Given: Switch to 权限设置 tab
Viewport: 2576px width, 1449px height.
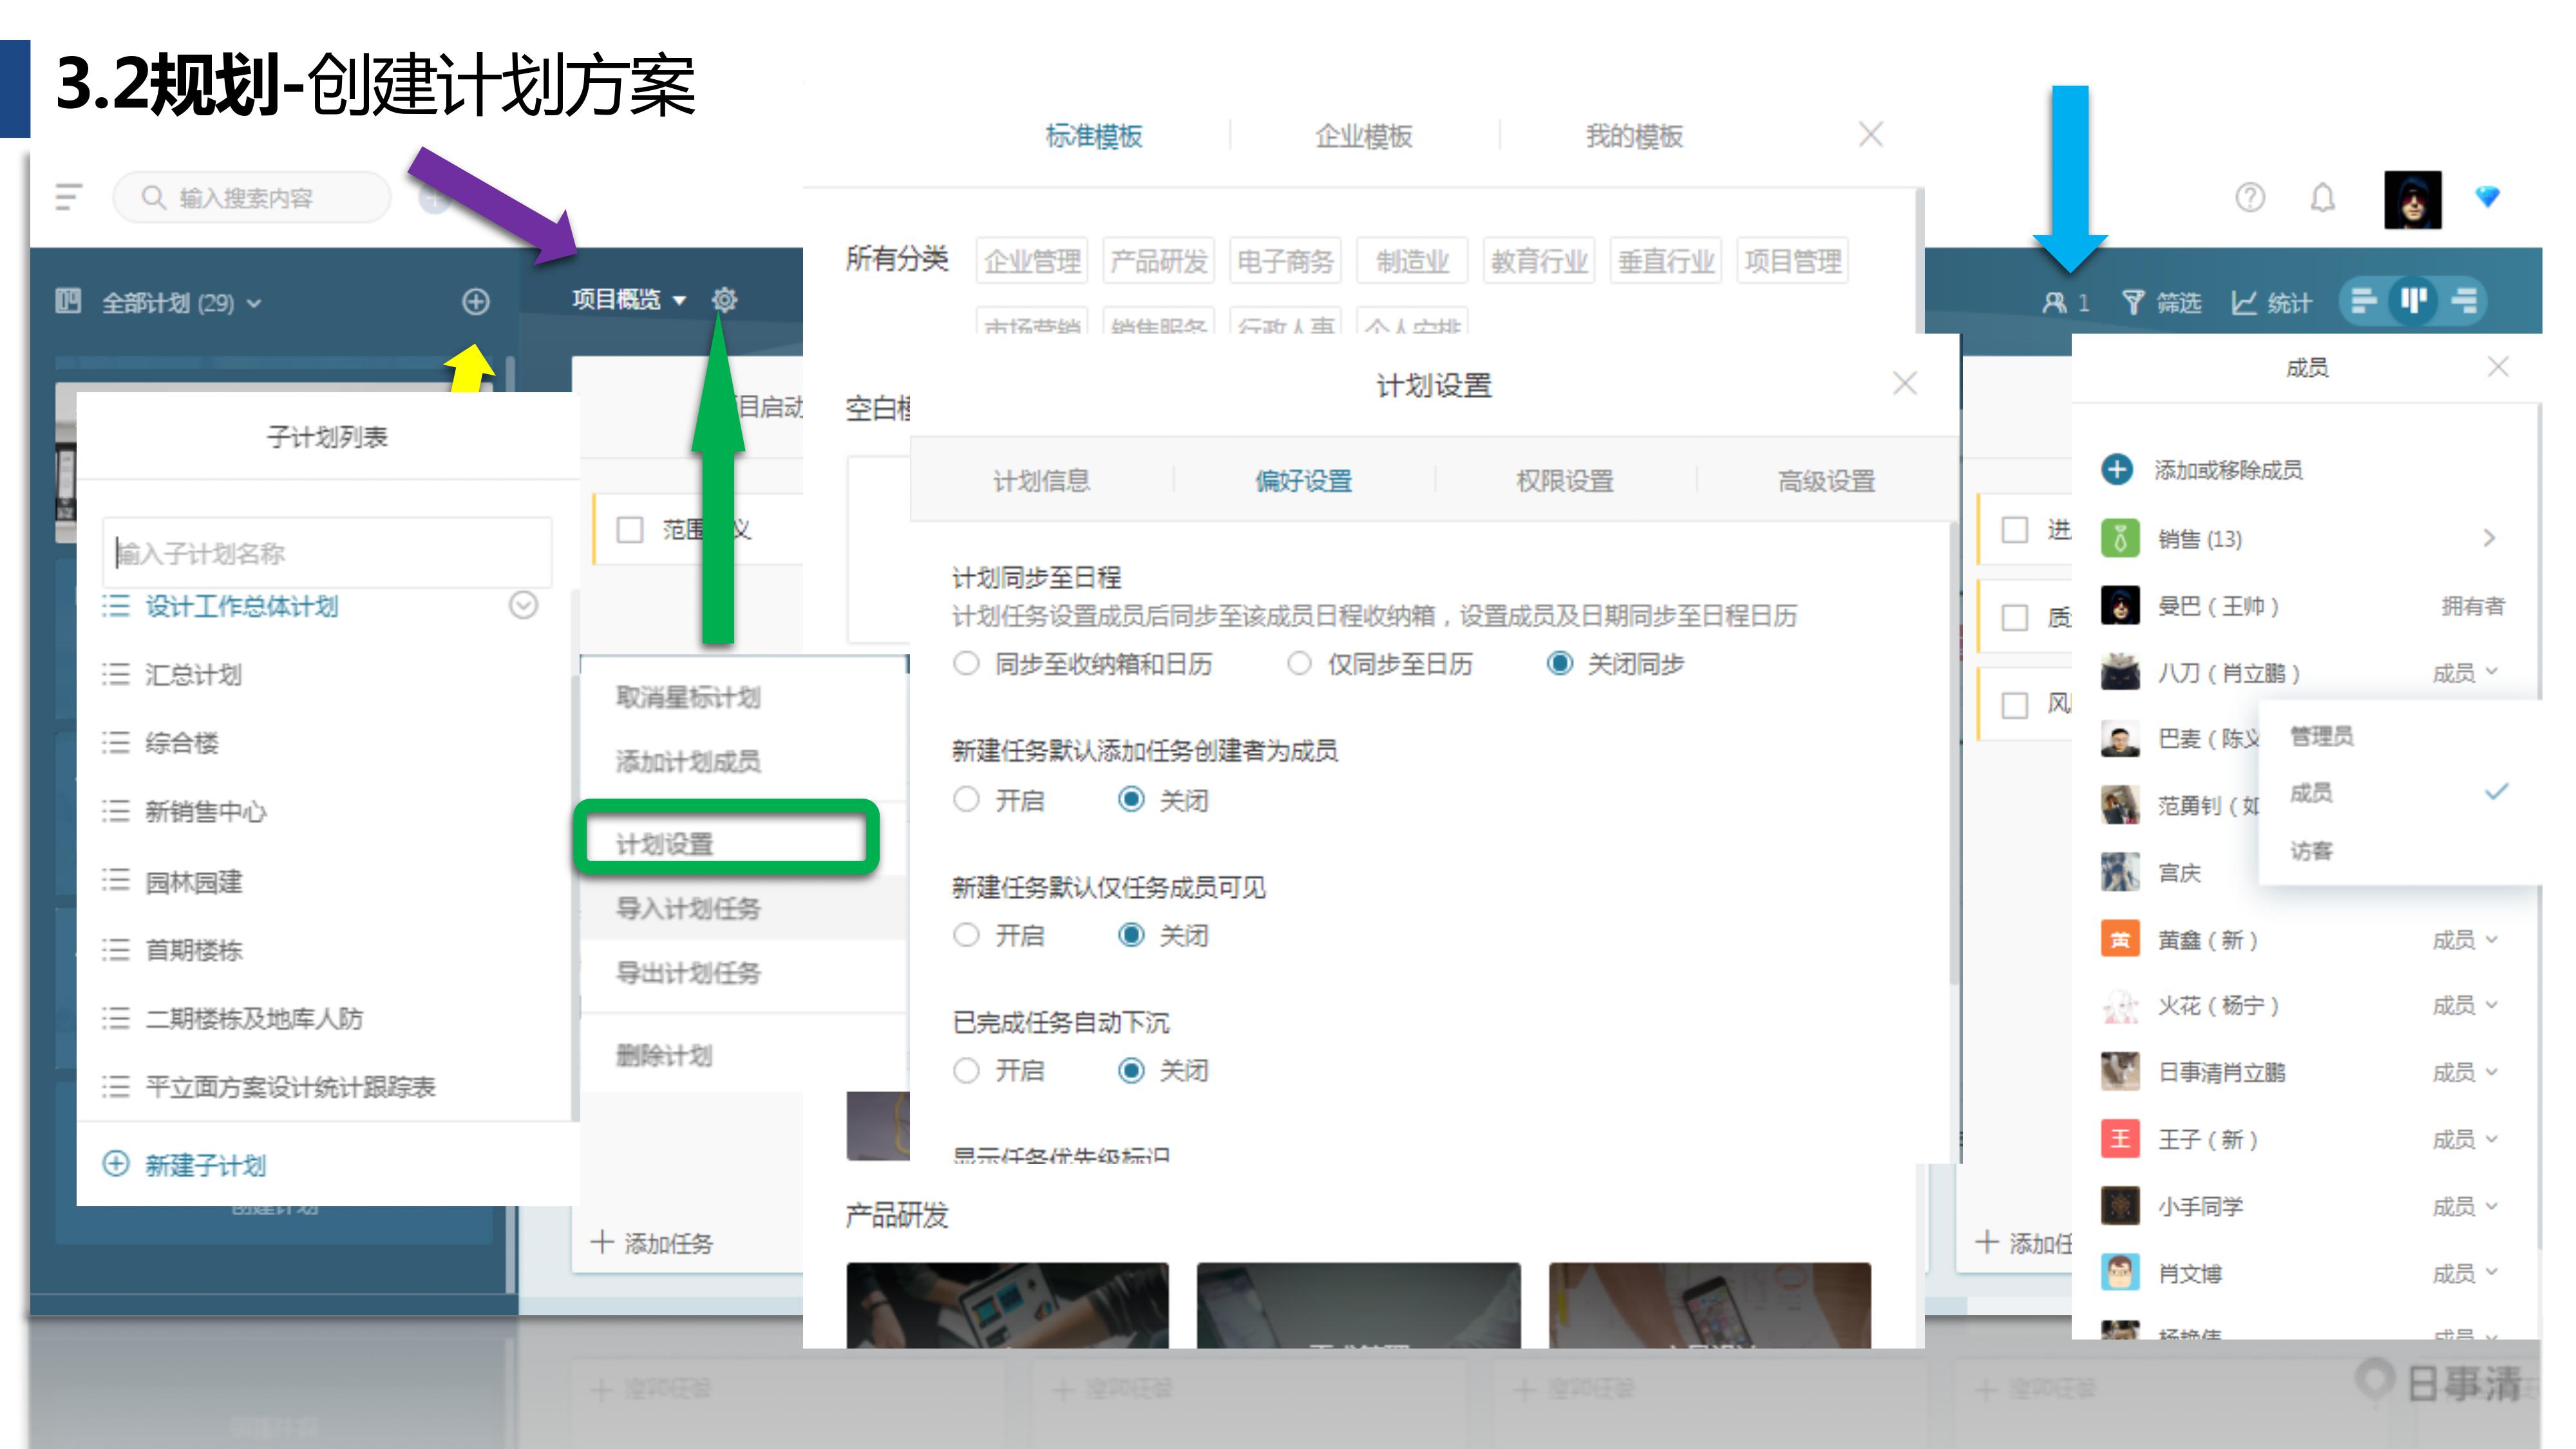Looking at the screenshot, I should click(1565, 480).
